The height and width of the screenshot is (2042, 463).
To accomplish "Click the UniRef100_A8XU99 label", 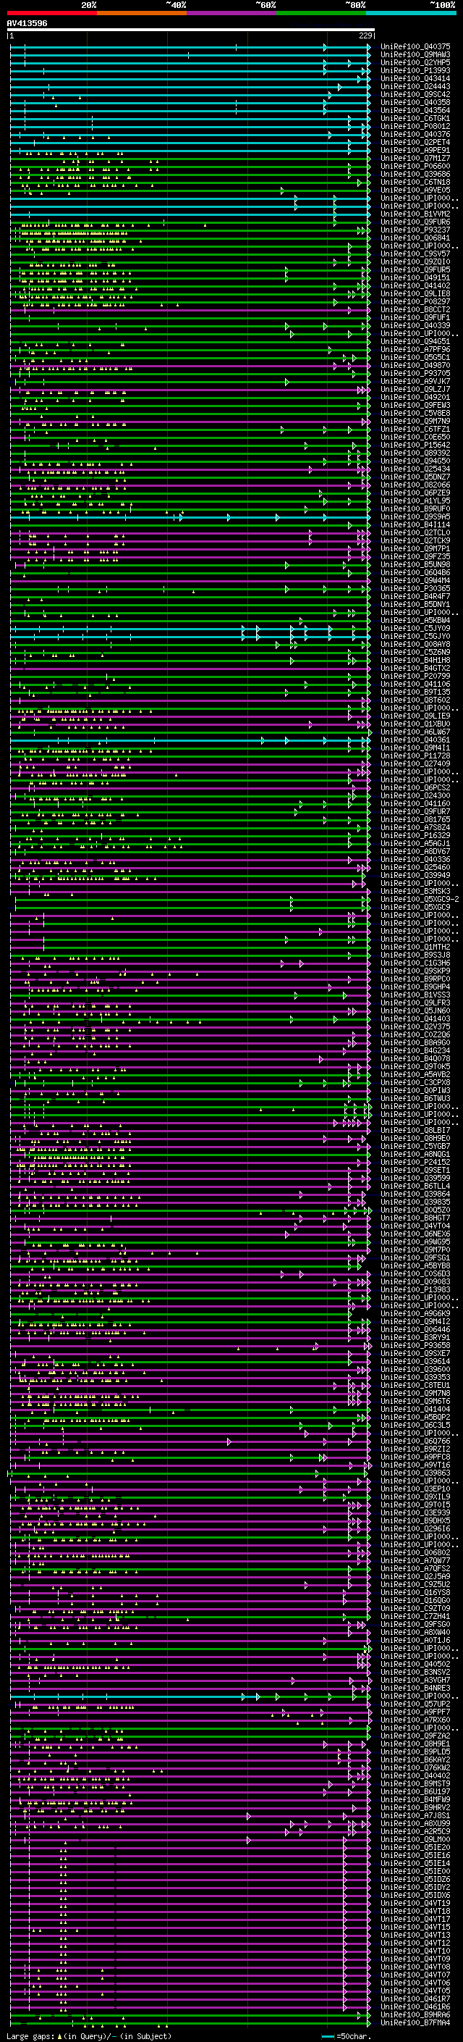I will click(415, 1823).
